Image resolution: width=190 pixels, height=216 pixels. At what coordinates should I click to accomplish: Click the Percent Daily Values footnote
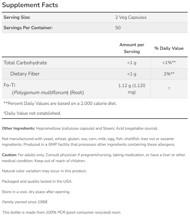(x=60, y=103)
